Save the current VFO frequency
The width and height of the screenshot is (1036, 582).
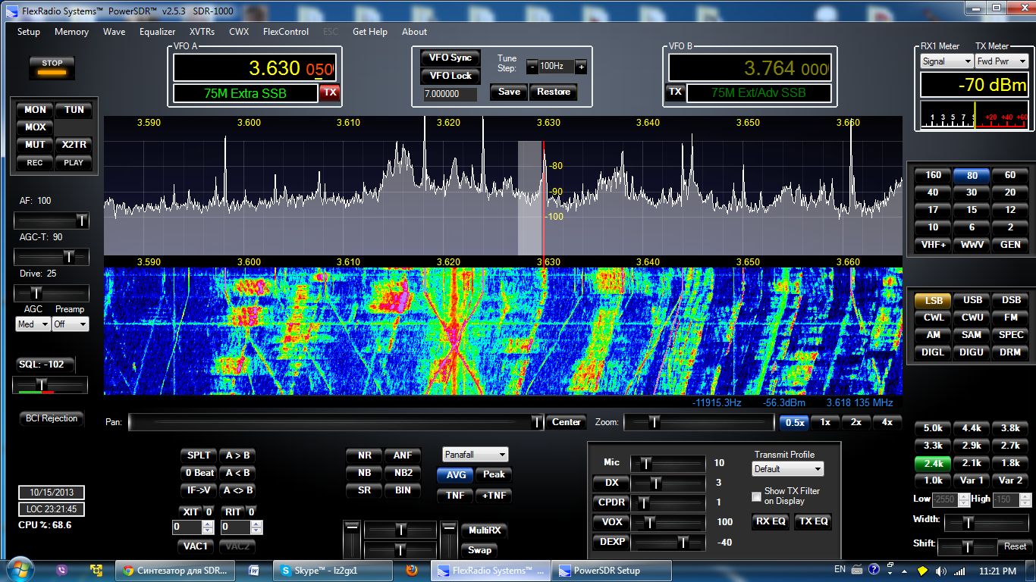point(509,92)
